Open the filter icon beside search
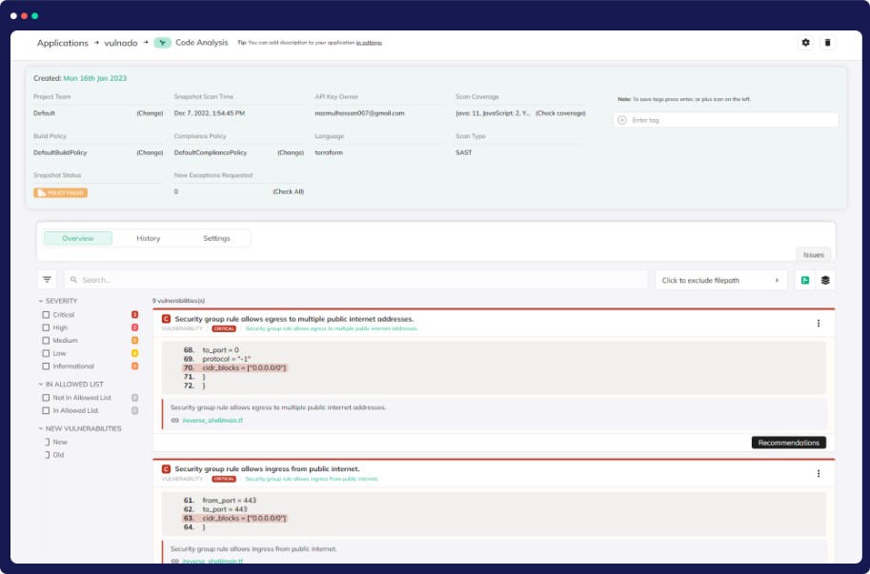This screenshot has width=870, height=574. [x=47, y=280]
